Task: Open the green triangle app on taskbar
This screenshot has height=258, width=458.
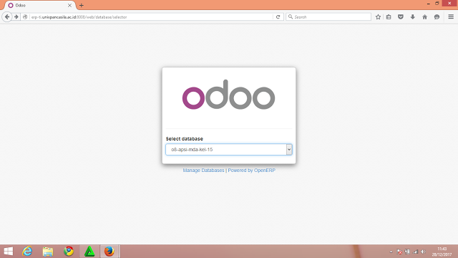Action: (x=89, y=252)
